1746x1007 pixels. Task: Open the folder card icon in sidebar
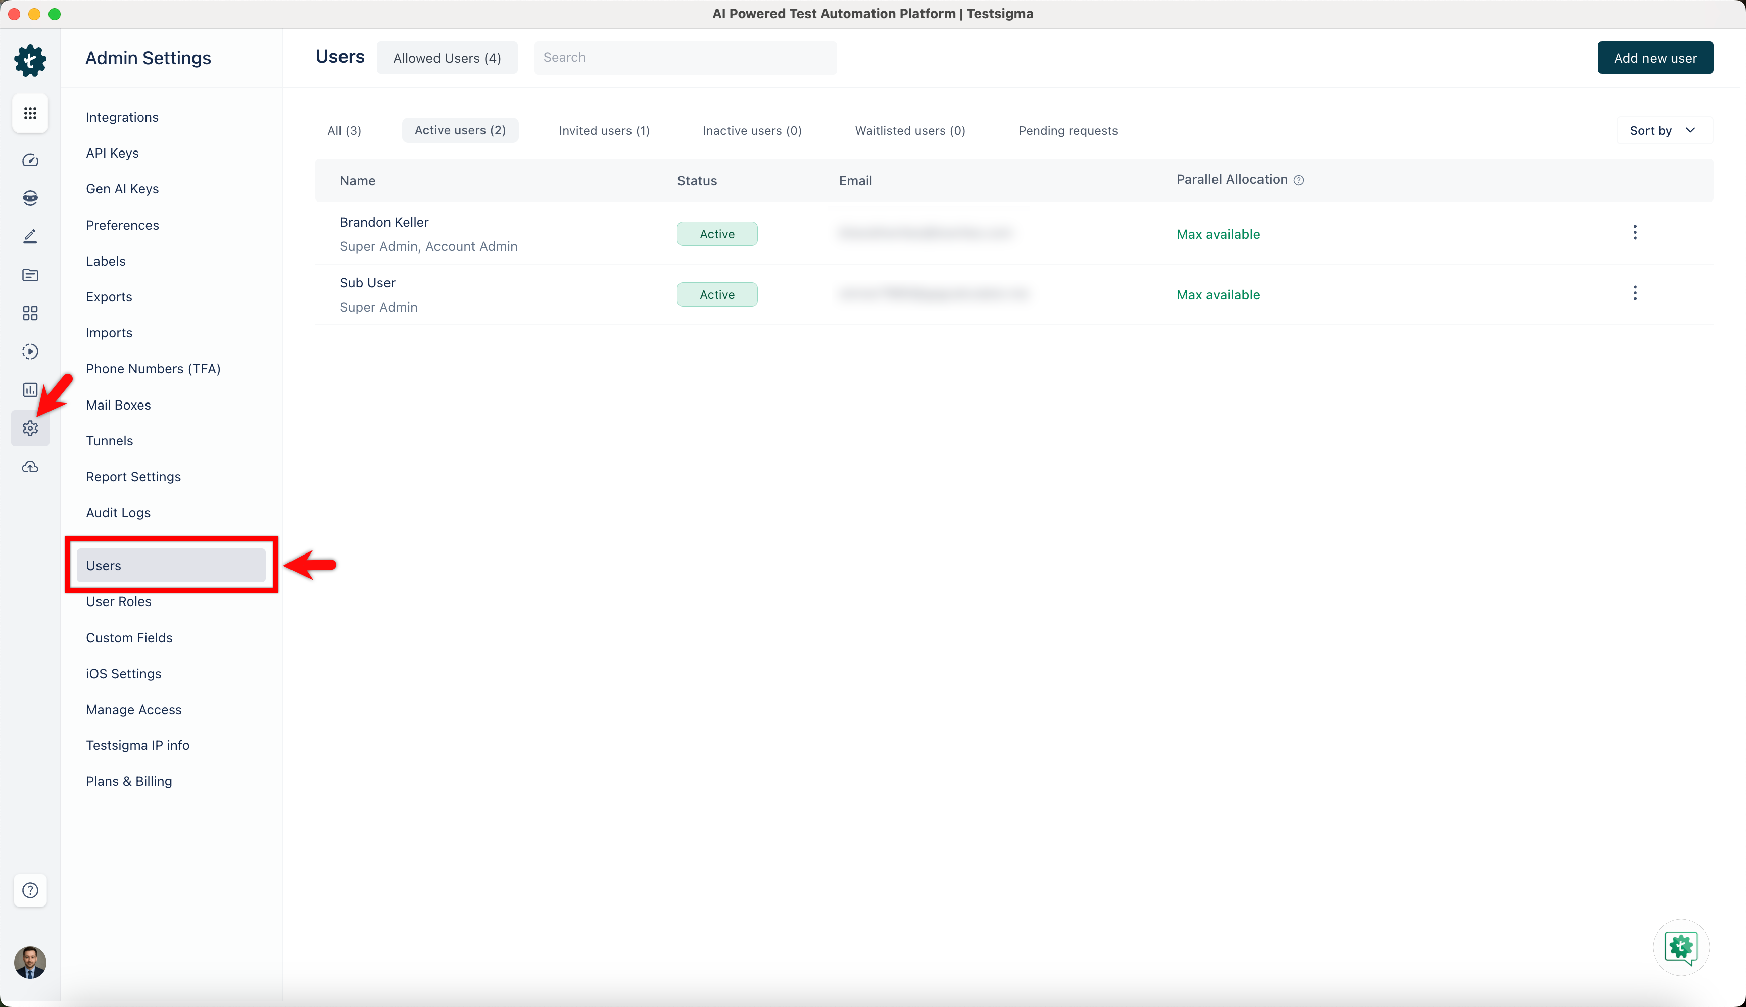click(30, 275)
